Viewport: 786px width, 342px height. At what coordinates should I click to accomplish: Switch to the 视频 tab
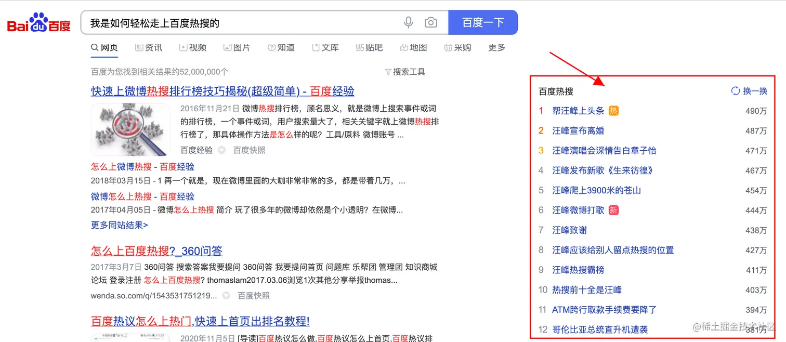click(193, 48)
